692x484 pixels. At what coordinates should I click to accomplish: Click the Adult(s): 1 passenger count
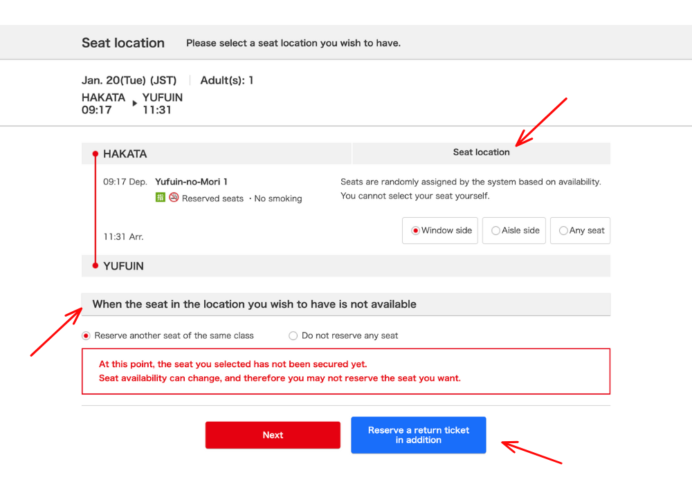227,80
